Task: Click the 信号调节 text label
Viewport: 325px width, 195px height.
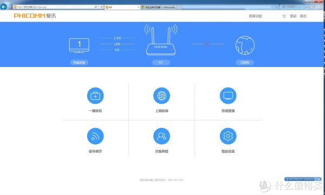Action: [95, 151]
